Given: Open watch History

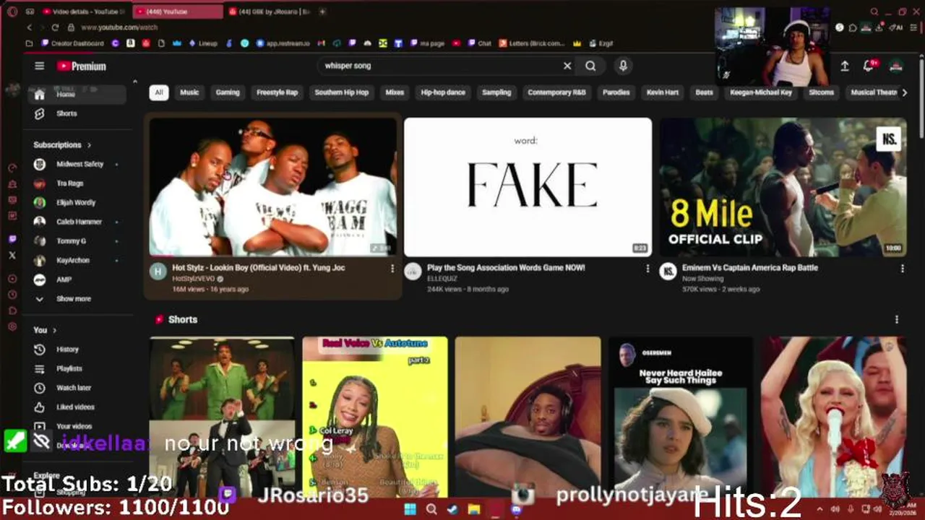Looking at the screenshot, I should pos(78,350).
